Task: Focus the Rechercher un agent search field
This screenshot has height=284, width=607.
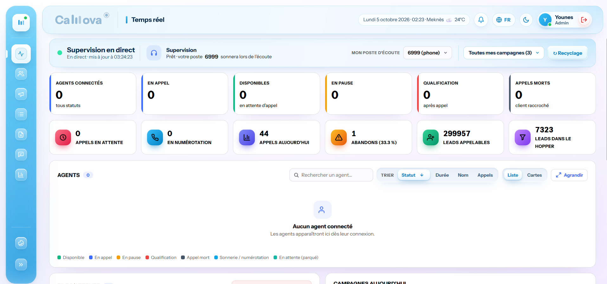Action: point(331,175)
